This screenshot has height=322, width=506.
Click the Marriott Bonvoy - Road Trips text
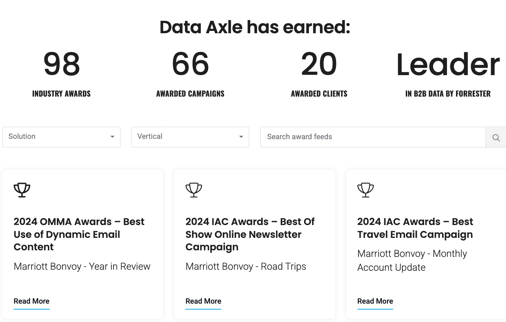pos(246,266)
